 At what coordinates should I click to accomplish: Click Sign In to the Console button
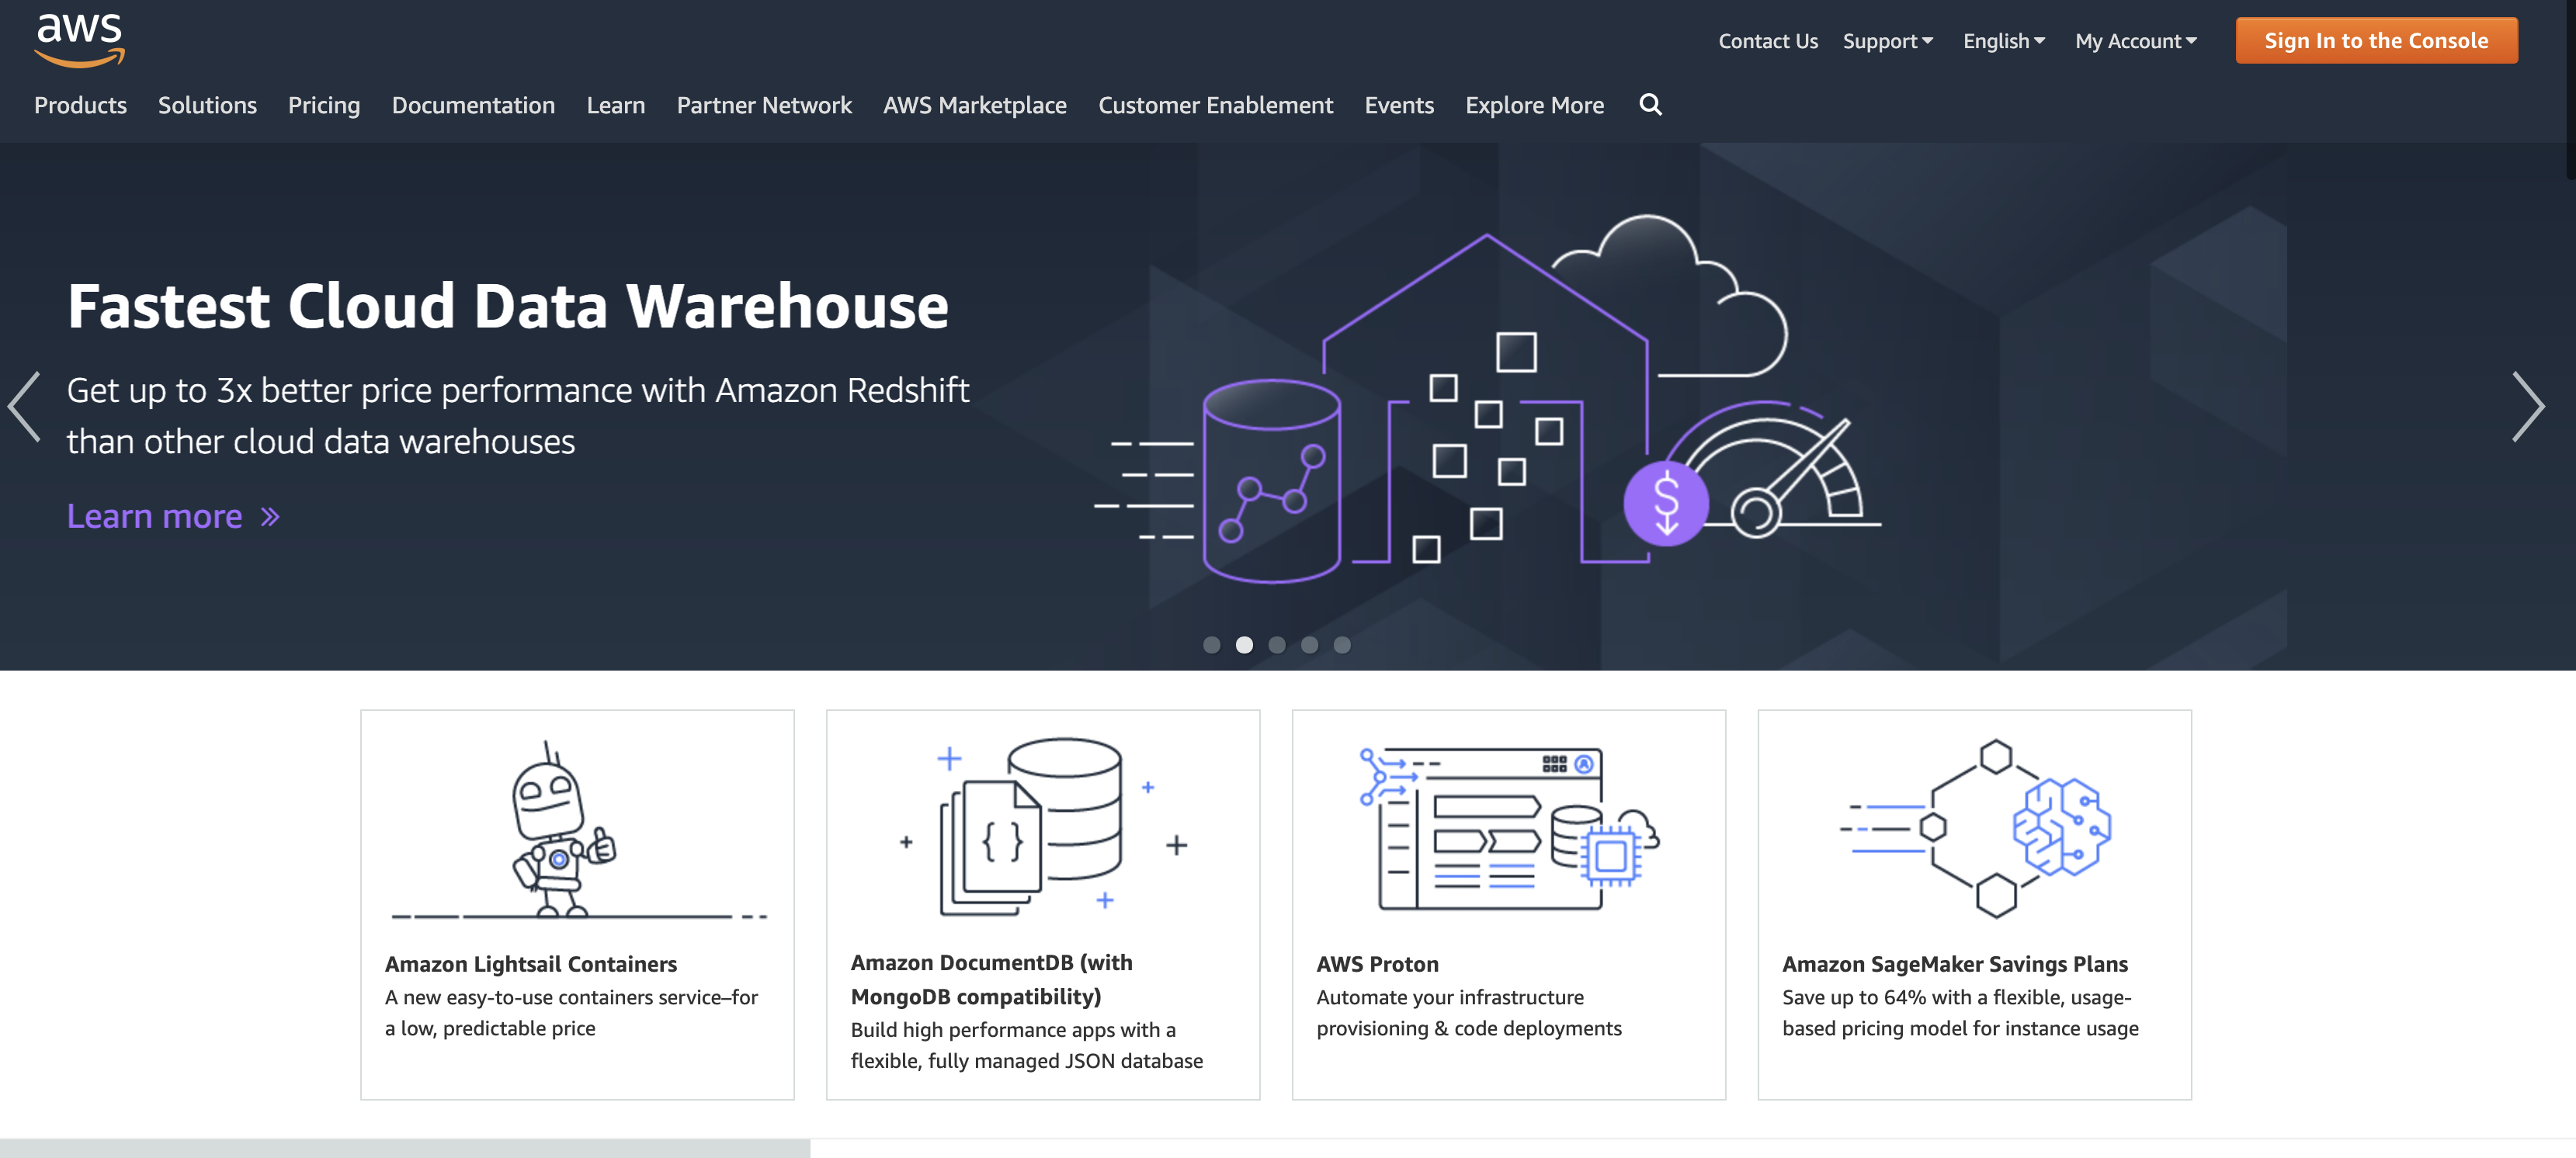[2375, 41]
